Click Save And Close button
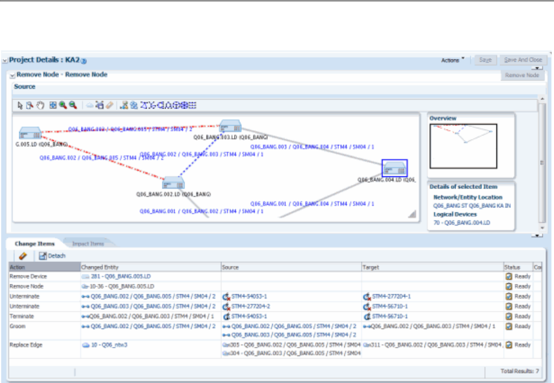 click(523, 60)
